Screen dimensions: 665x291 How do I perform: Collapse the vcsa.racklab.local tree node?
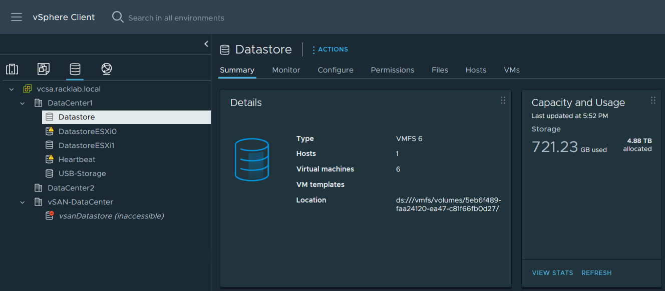(11, 88)
